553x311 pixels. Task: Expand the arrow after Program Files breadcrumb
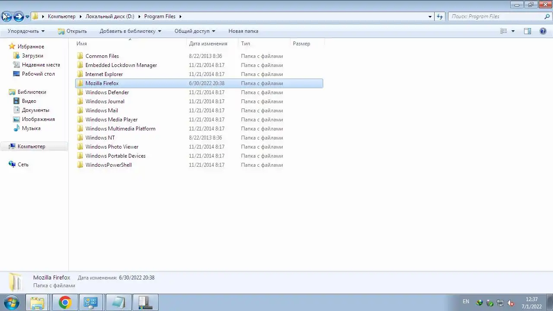click(x=180, y=16)
